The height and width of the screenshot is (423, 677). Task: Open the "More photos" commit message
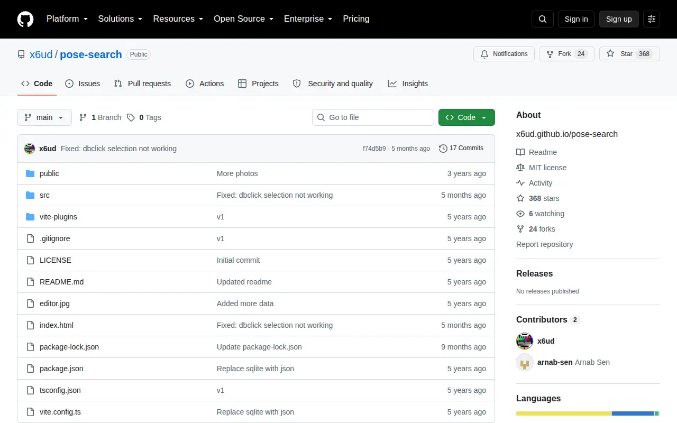(x=237, y=173)
